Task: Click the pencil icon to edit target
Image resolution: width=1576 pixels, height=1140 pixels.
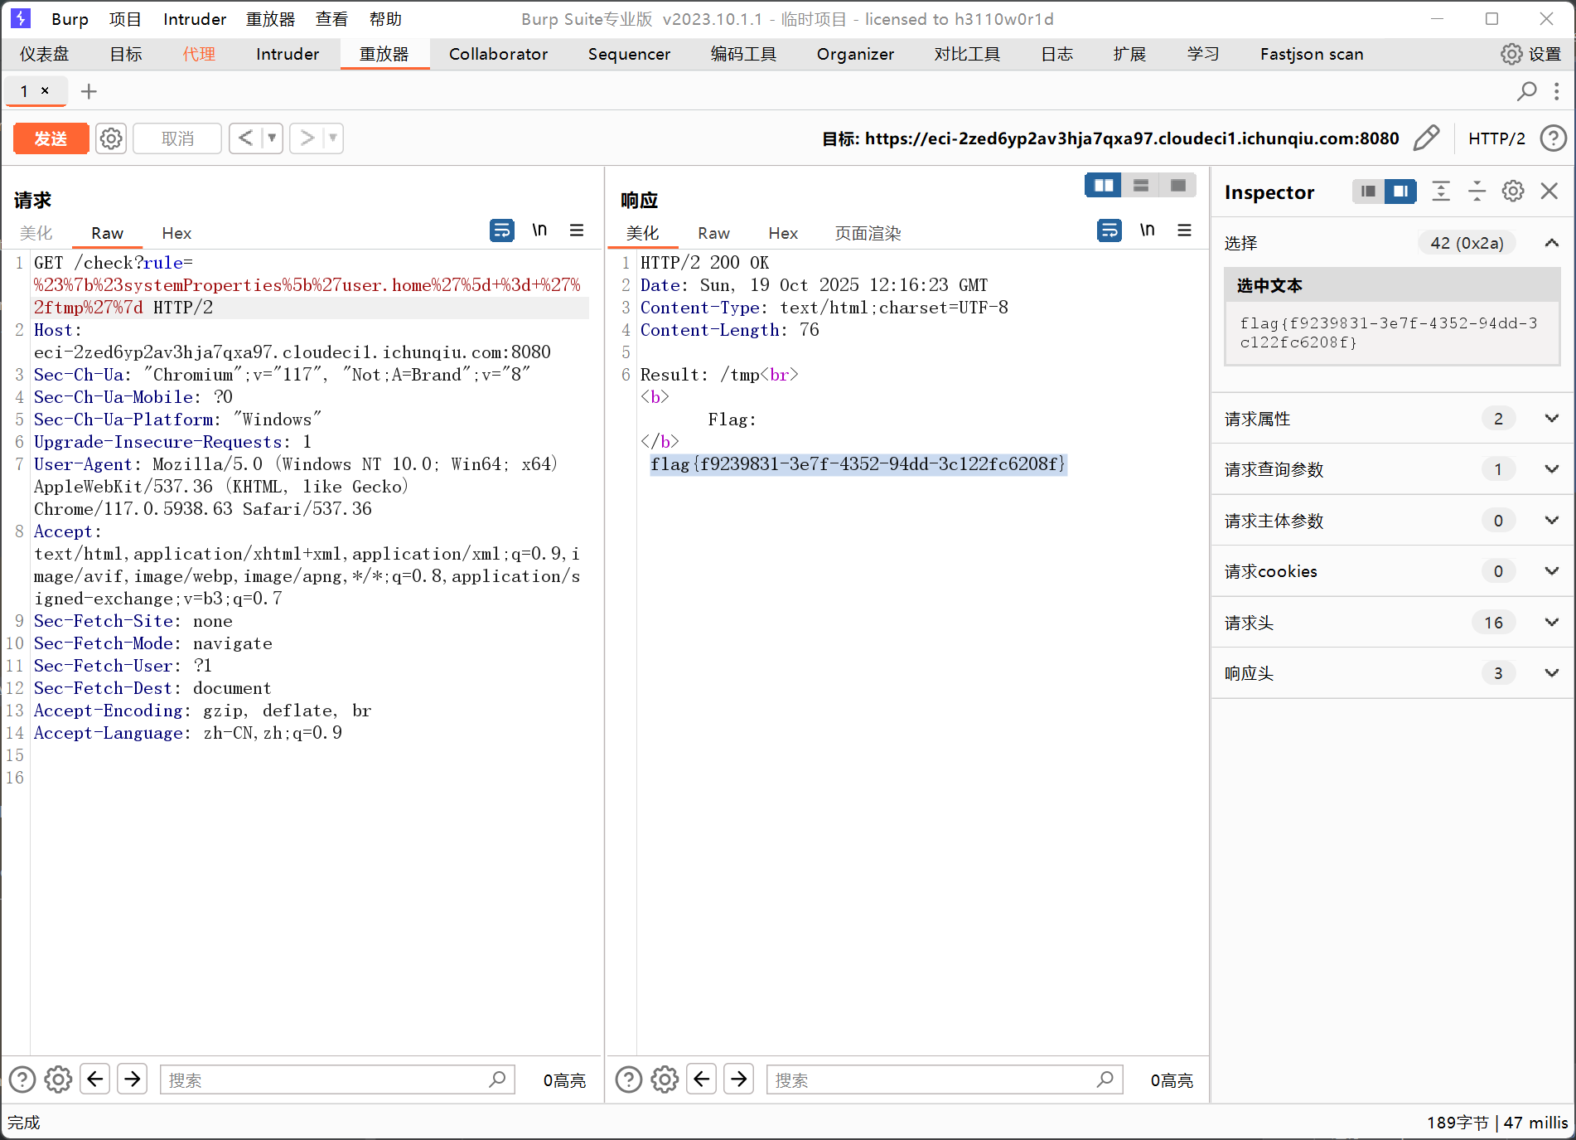Action: click(1426, 138)
